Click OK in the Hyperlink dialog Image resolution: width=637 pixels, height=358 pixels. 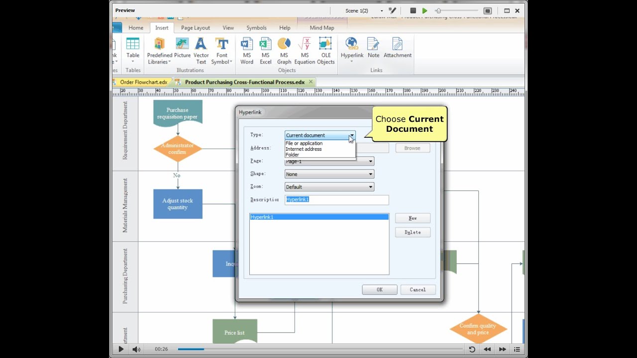point(380,290)
